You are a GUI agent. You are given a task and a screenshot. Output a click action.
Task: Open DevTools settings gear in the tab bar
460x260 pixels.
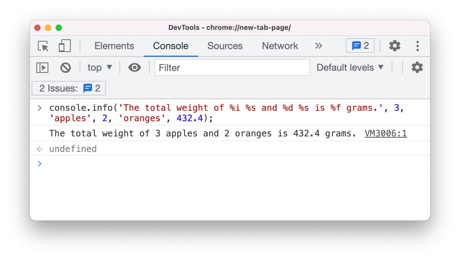[394, 46]
